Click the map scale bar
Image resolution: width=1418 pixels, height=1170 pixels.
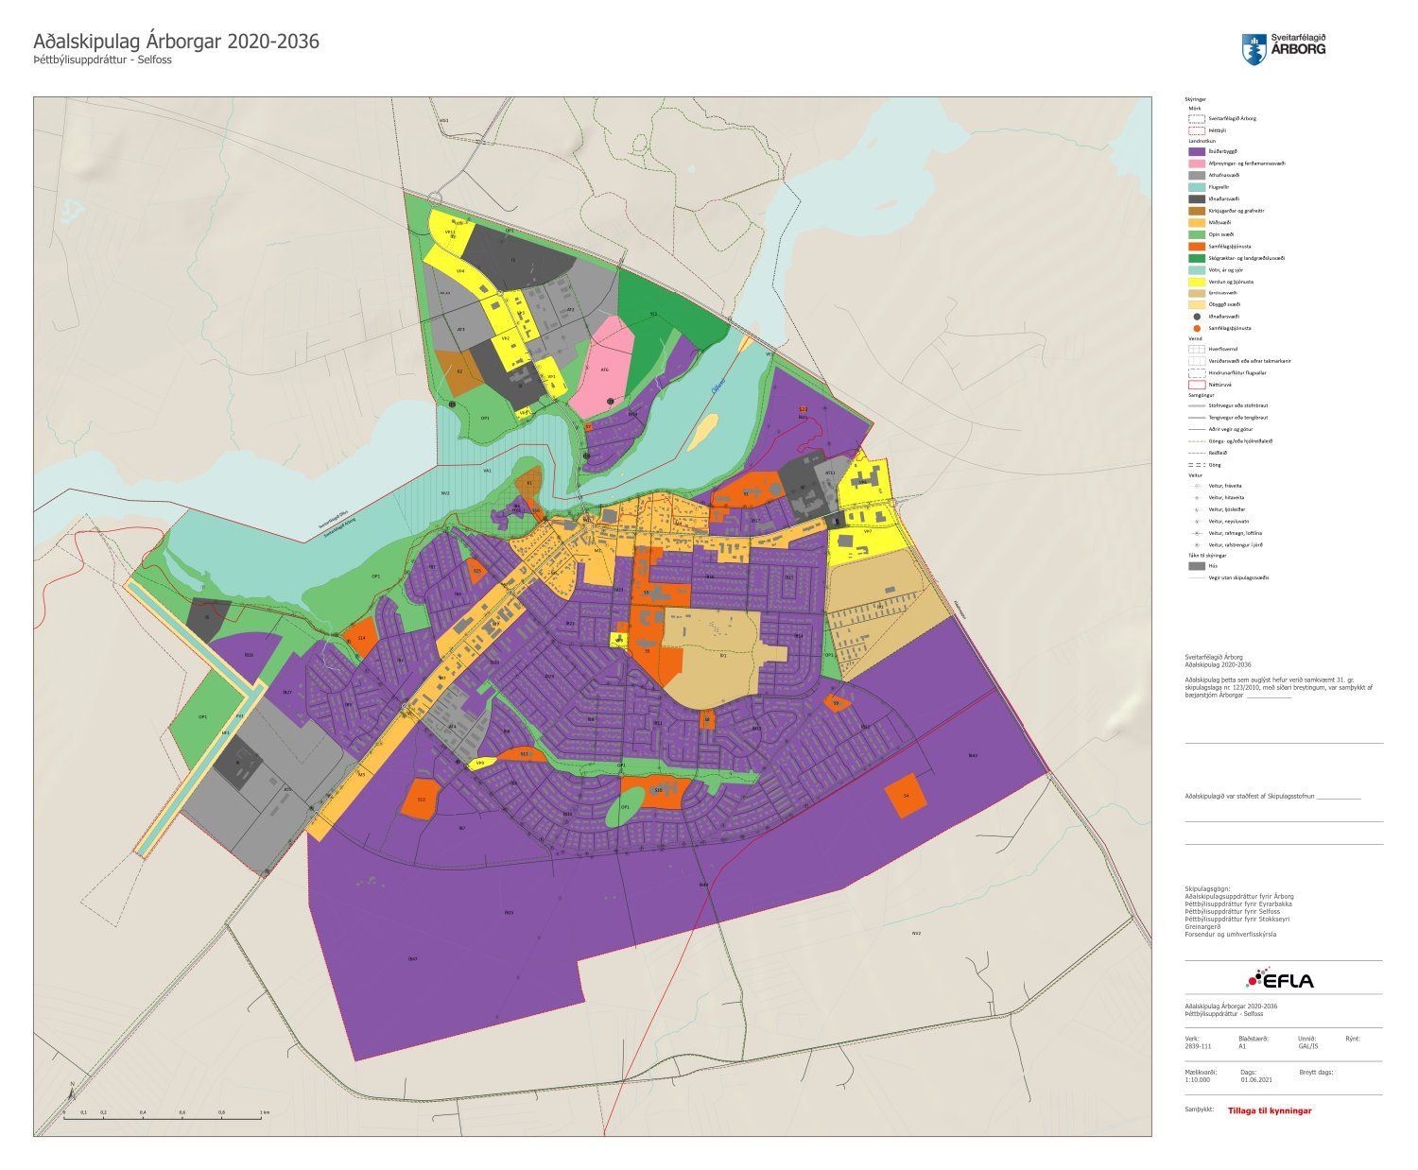(163, 1118)
